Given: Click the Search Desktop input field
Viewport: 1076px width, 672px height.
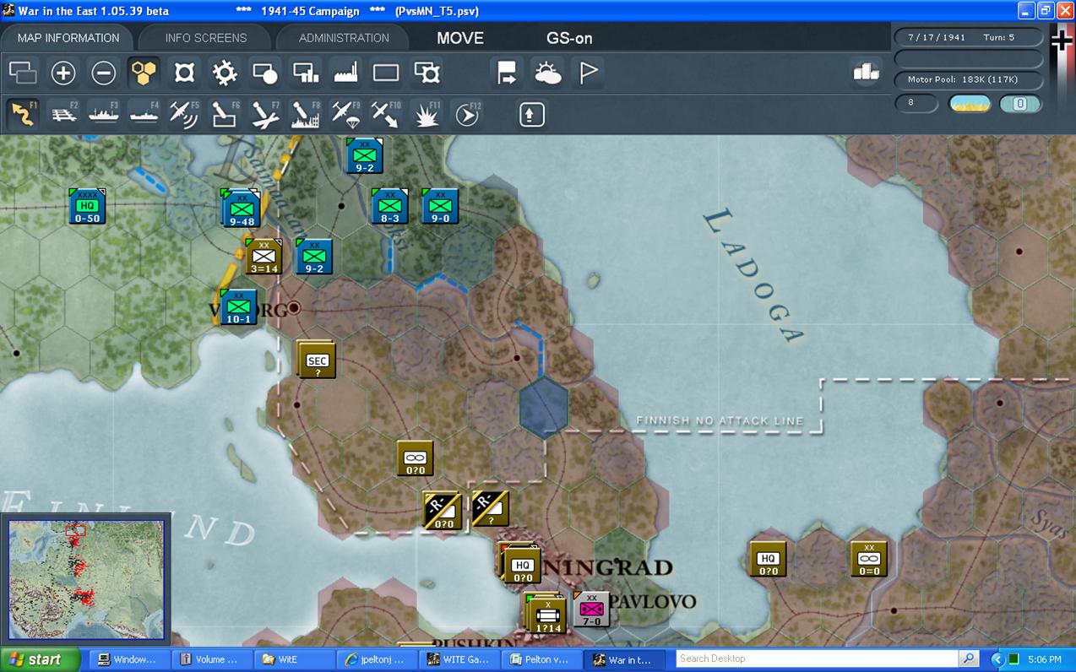Looking at the screenshot, I should point(817,658).
